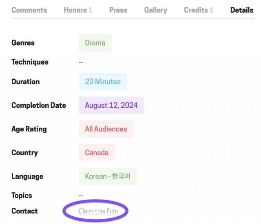The height and width of the screenshot is (224, 261).
Task: Click the Claim this Film link
Action: click(x=98, y=211)
